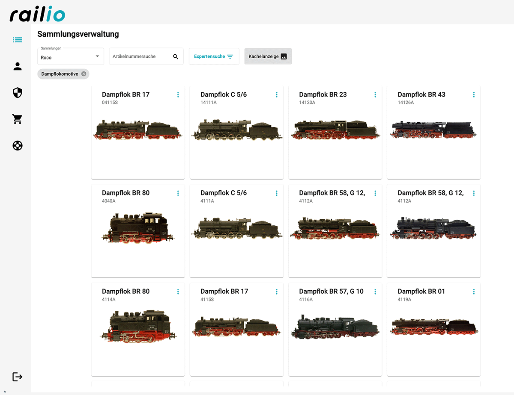
Task: Remove the Dampflokomotive filter chip
Action: [x=84, y=74]
